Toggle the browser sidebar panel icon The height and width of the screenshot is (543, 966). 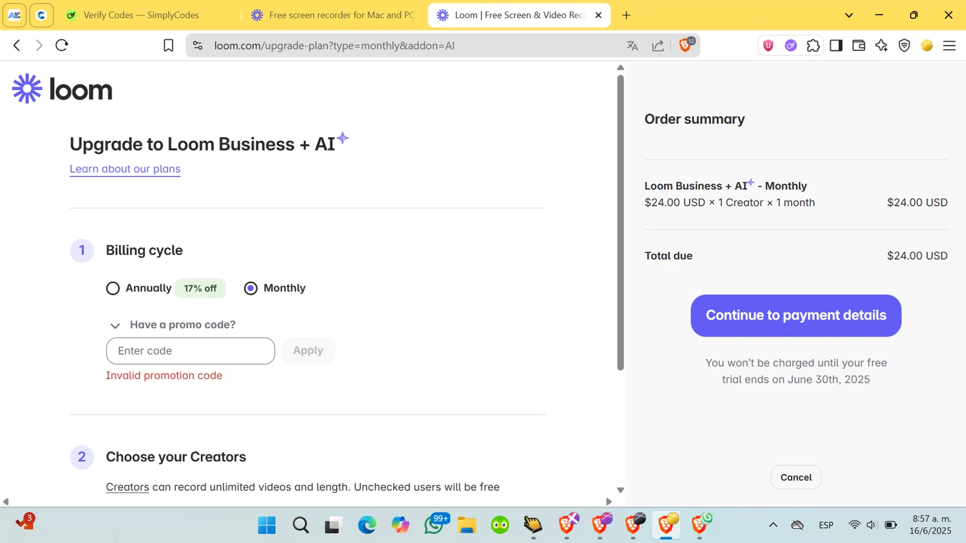point(836,46)
